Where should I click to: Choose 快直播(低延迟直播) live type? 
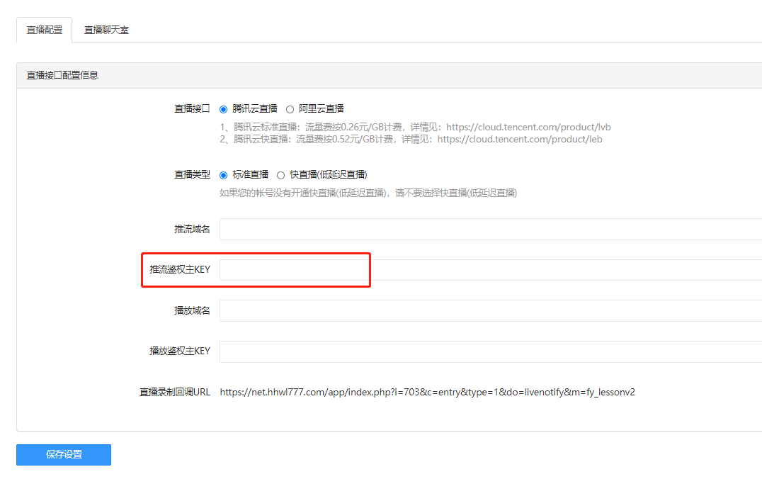point(280,175)
